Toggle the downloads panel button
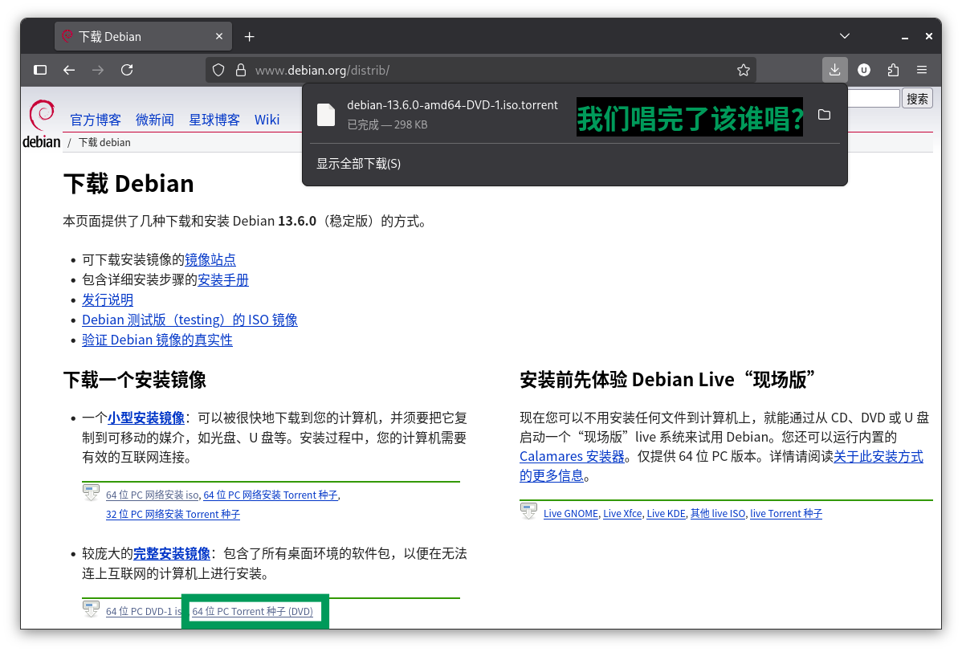The image size is (962, 652). (x=834, y=70)
